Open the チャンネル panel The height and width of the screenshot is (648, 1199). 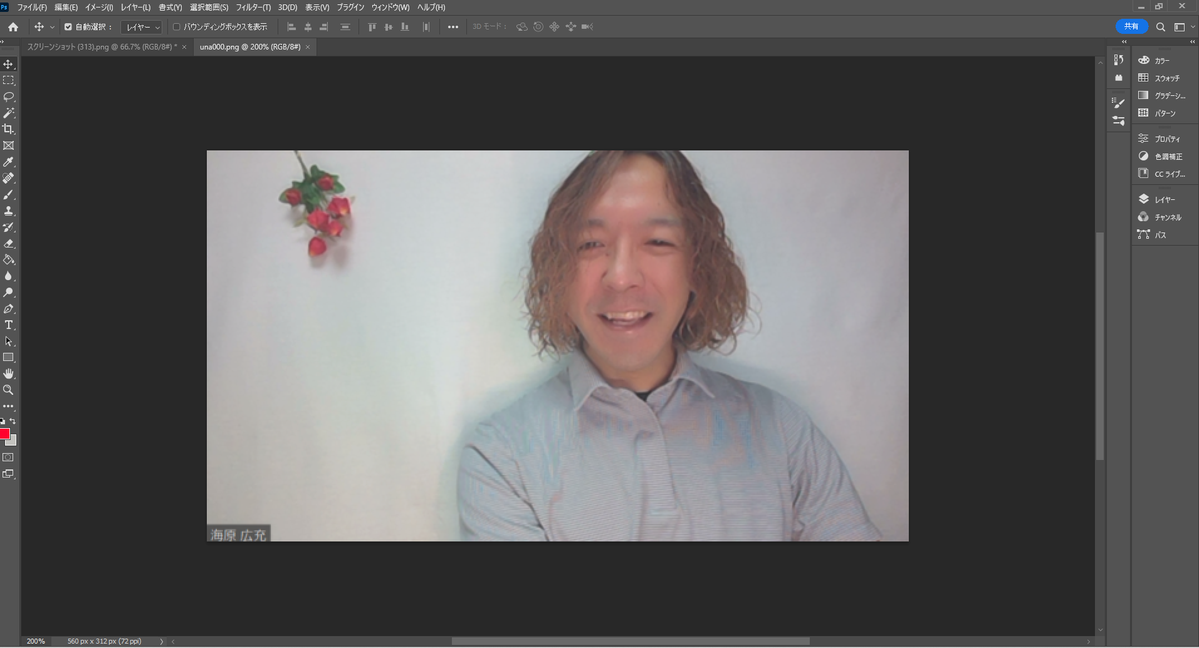coord(1160,217)
